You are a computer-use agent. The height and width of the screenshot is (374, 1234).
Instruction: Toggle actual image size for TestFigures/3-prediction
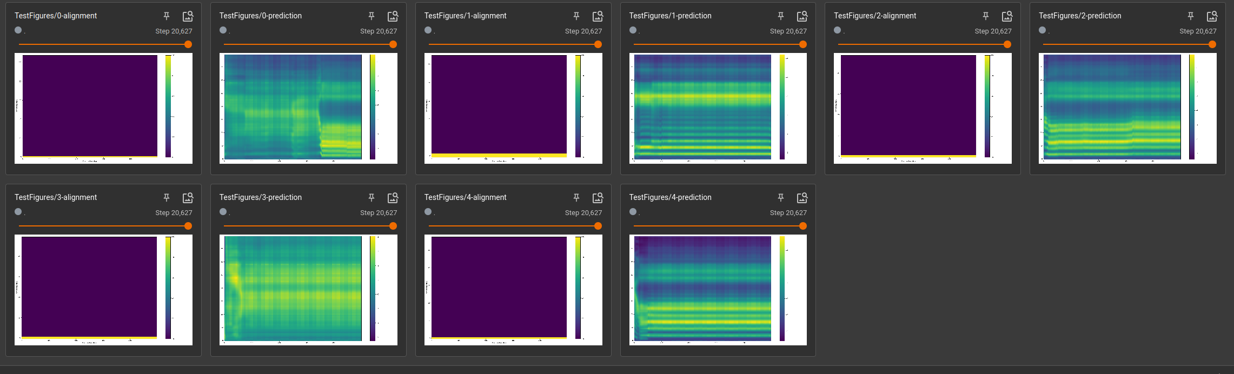point(393,198)
